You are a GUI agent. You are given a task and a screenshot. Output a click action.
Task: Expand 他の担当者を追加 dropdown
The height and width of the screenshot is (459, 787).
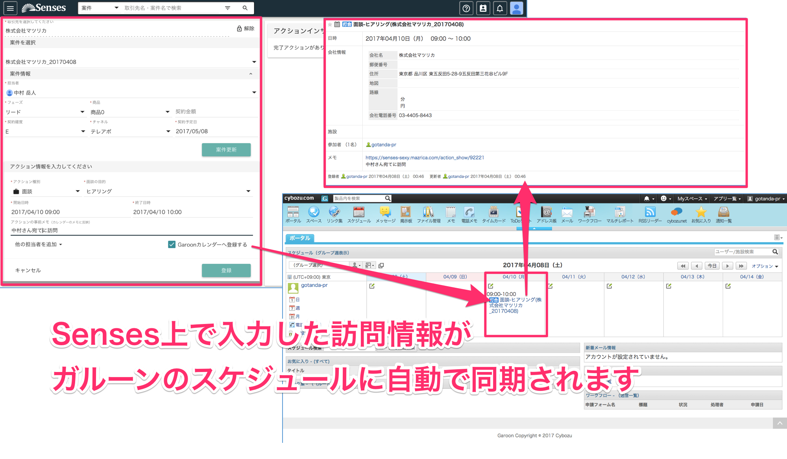click(39, 244)
